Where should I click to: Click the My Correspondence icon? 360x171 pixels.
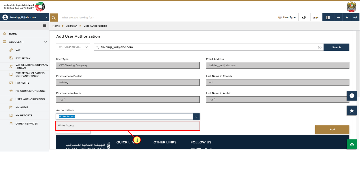click(x=11, y=91)
